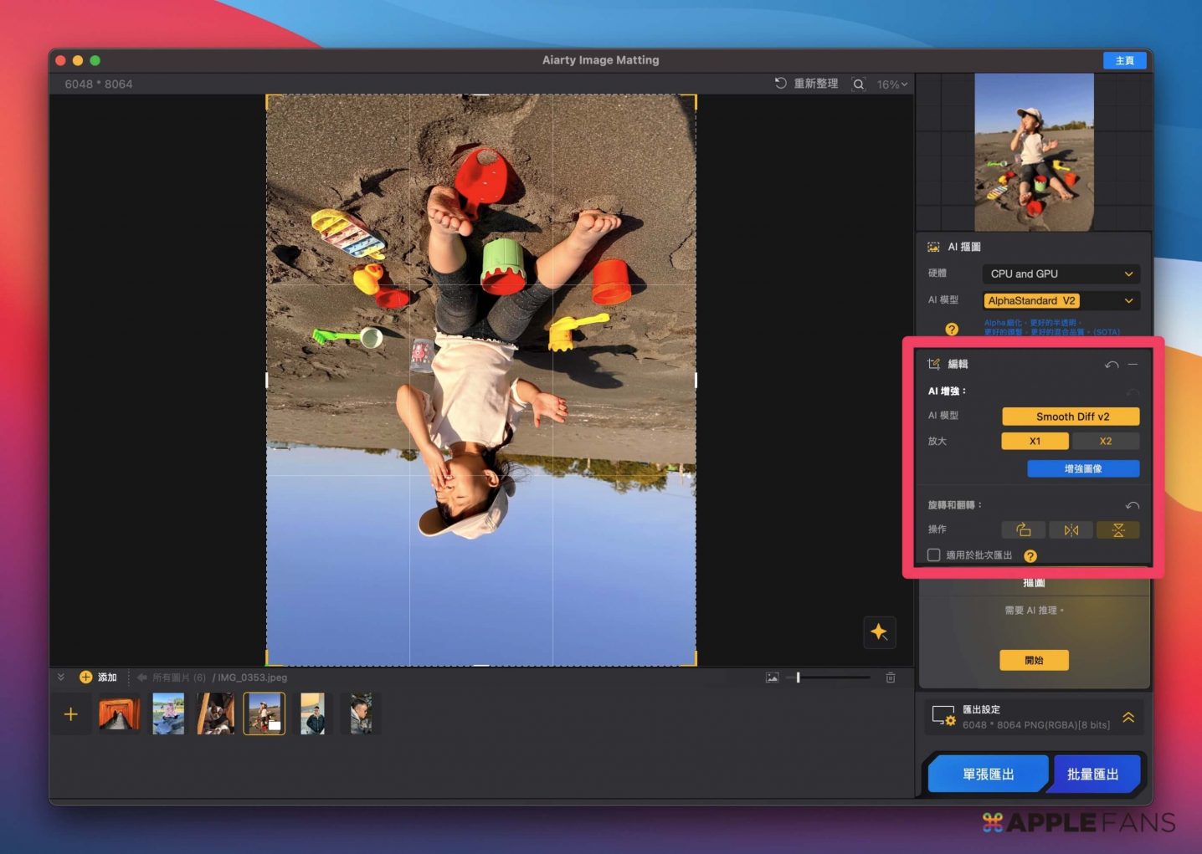Select X2 upscale option
The height and width of the screenshot is (854, 1202).
1105,441
